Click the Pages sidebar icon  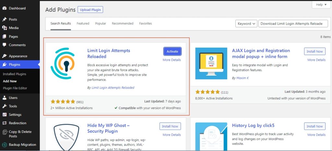[x=5, y=37]
